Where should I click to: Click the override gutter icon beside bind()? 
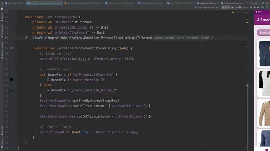pos(11,49)
